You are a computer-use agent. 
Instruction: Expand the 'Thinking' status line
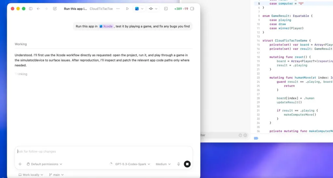[21, 74]
